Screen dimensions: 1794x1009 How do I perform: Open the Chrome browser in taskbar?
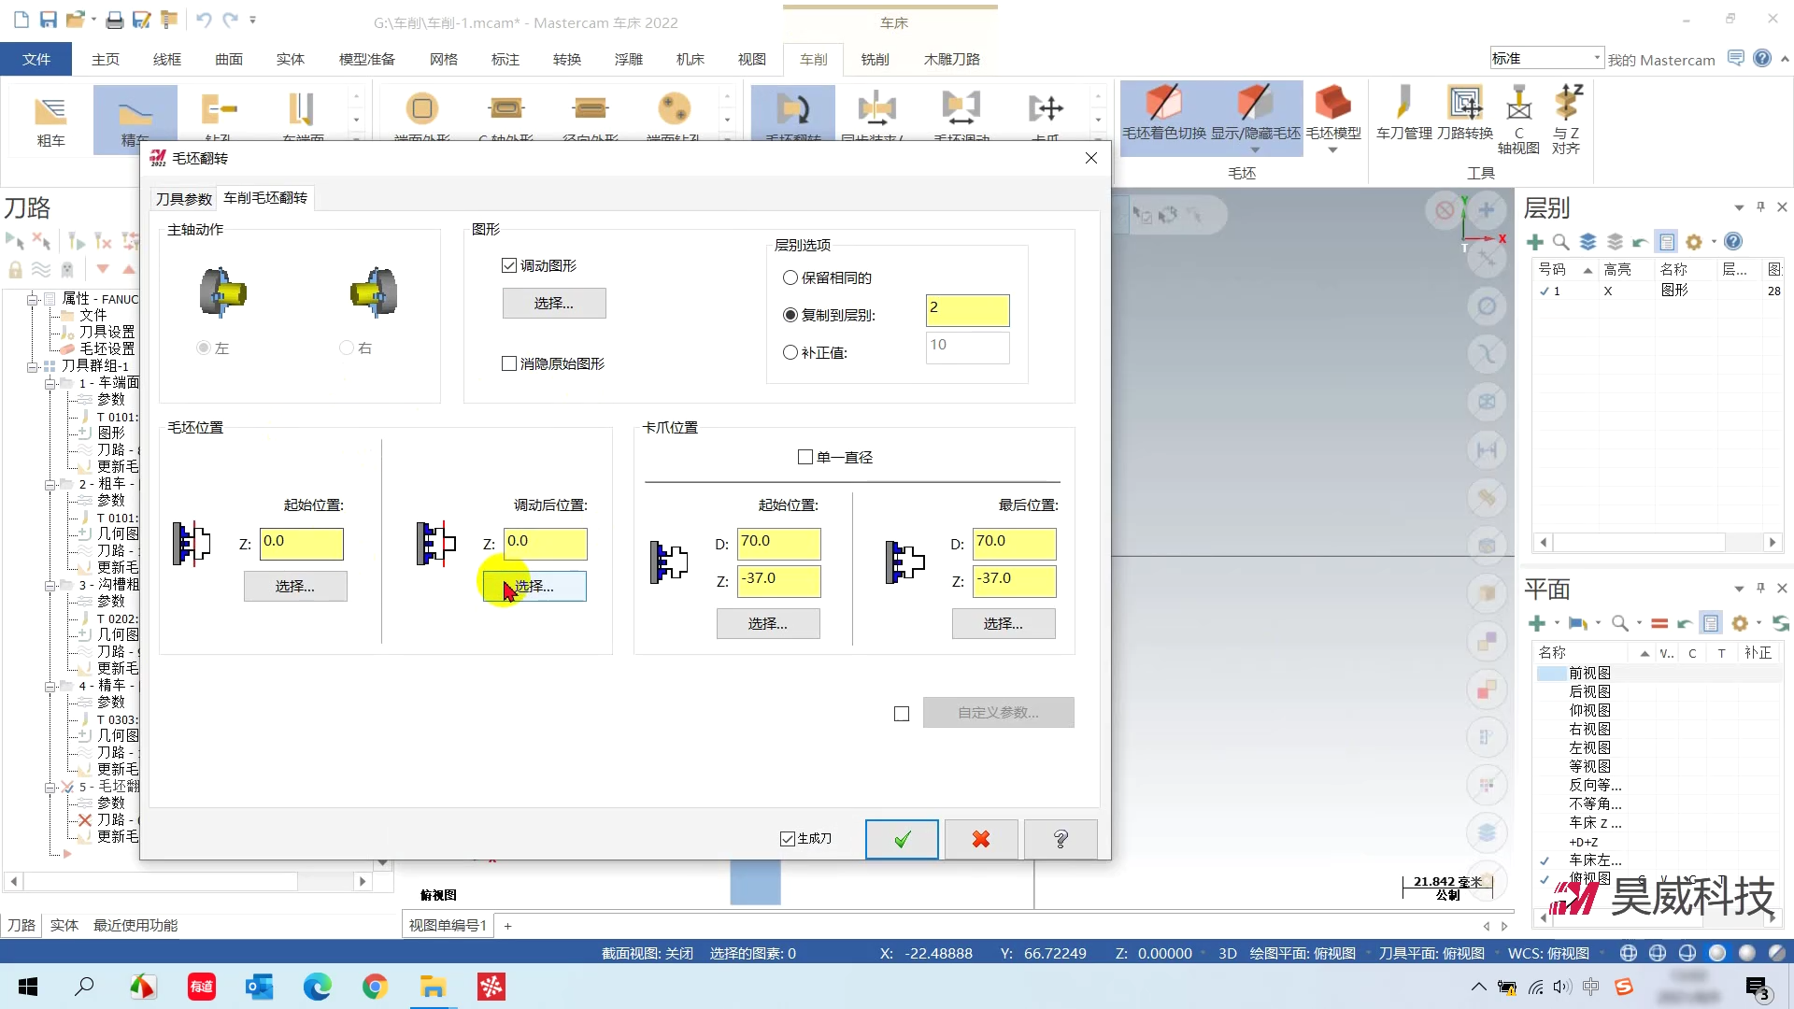point(375,987)
